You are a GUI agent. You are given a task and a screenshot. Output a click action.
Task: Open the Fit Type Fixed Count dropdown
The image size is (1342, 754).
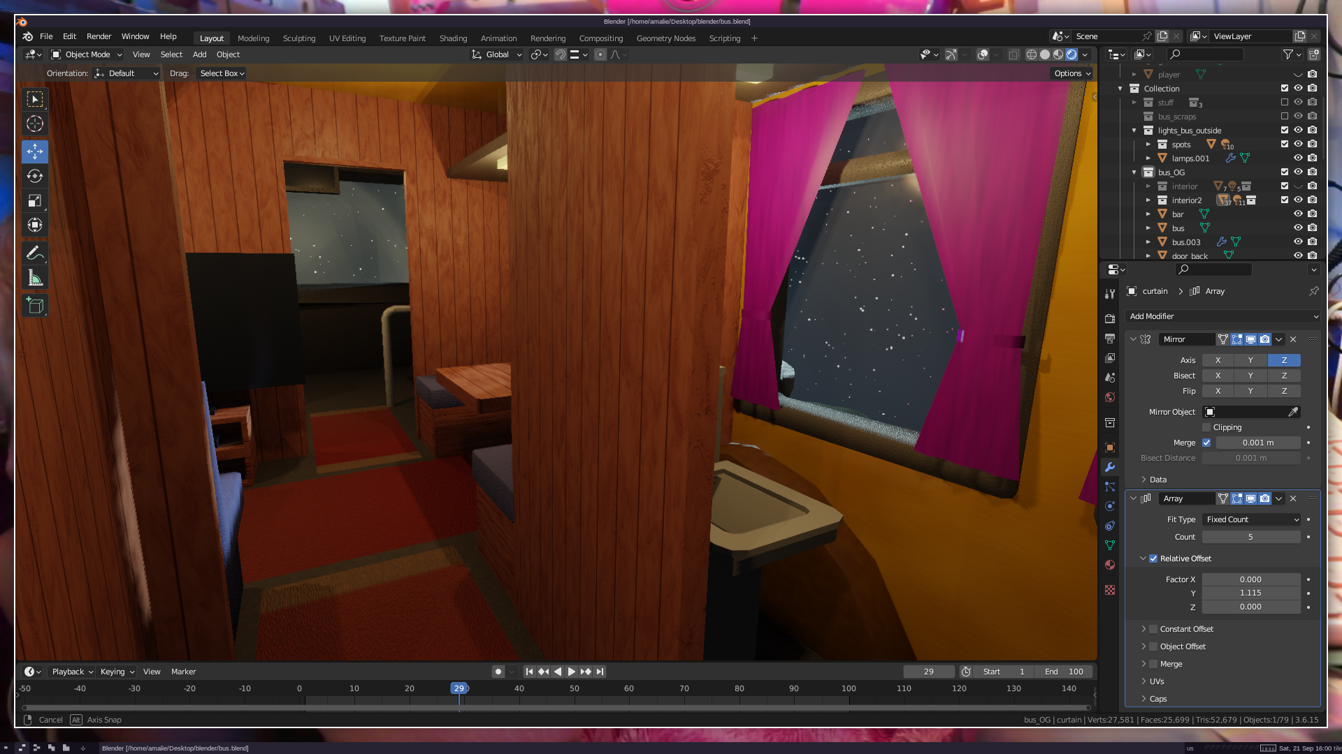(1251, 519)
